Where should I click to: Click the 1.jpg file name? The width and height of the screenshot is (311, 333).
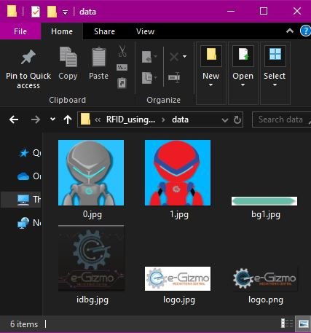(179, 214)
